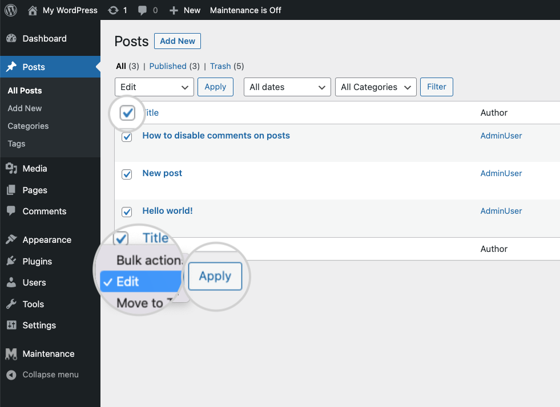Toggle the select-all checkbox in the header row

click(127, 113)
